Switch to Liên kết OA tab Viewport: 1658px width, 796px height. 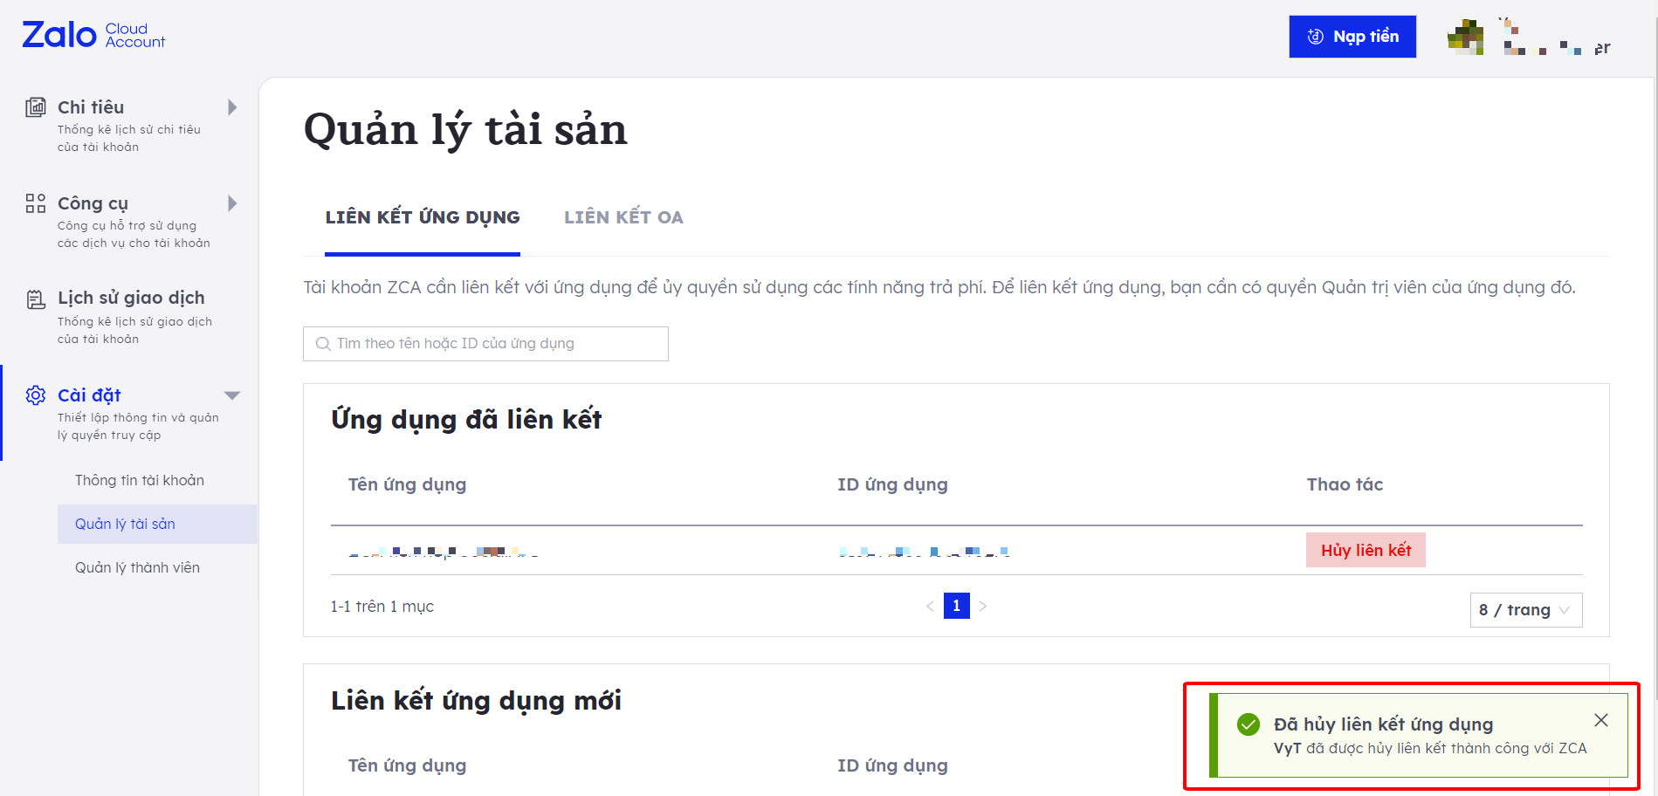623,217
